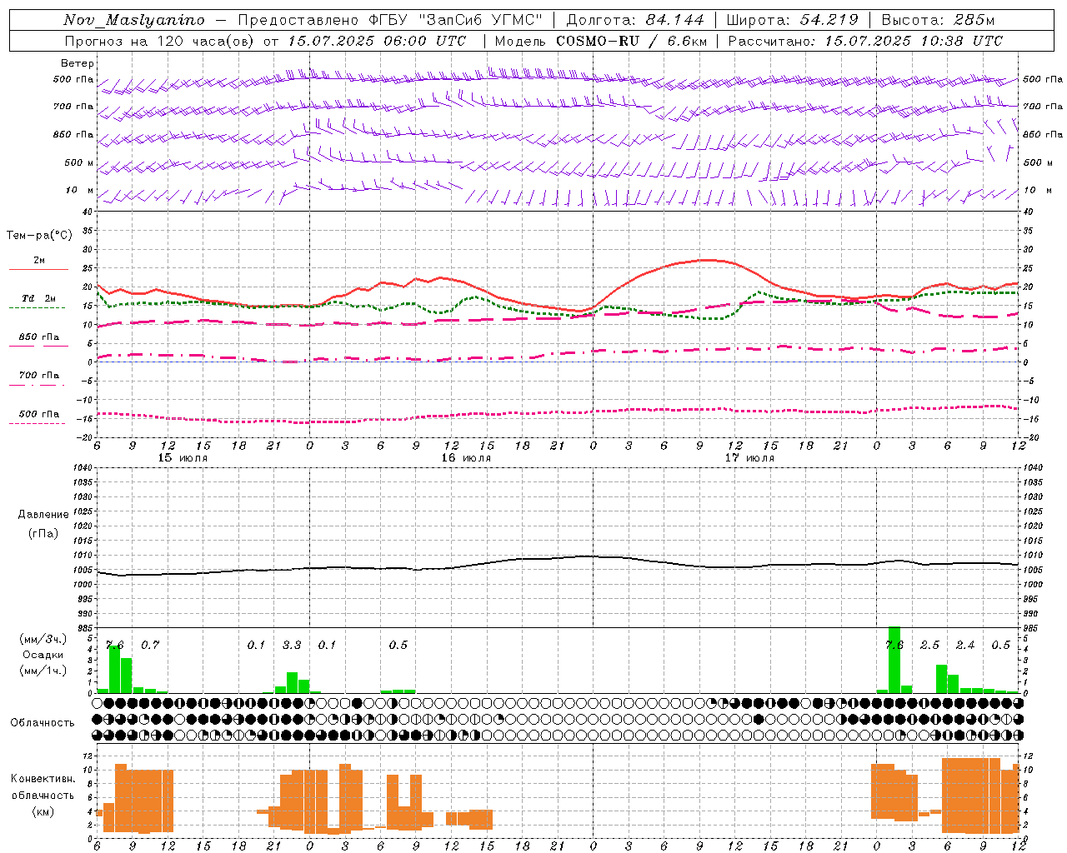1067x853 pixels.
Task: Click the Ветер wind panel label
Action: 77,63
